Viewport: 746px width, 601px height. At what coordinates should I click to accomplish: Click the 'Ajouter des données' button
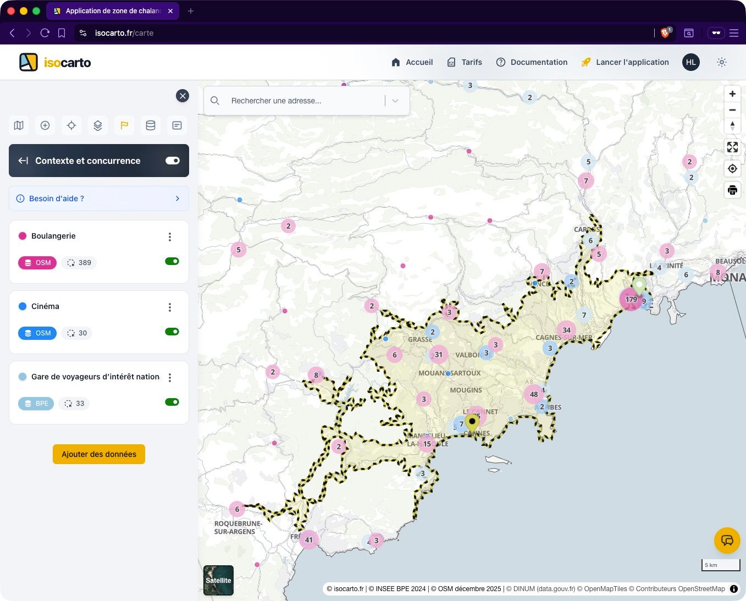point(98,454)
